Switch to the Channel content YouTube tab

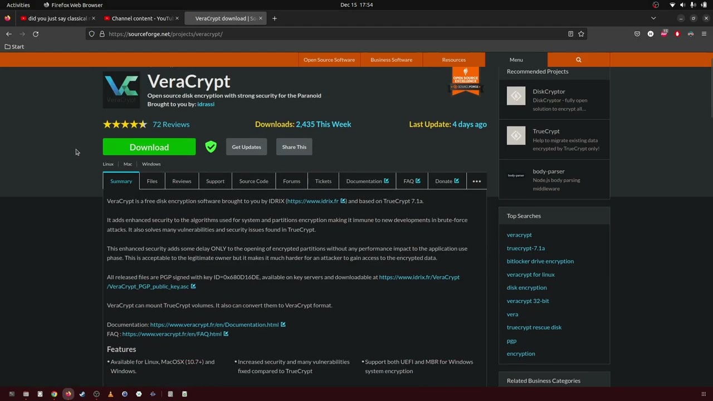click(x=143, y=18)
